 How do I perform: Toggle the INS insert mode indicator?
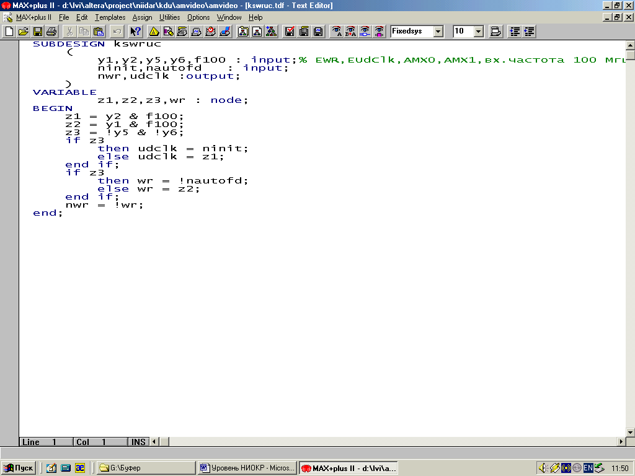tap(138, 442)
